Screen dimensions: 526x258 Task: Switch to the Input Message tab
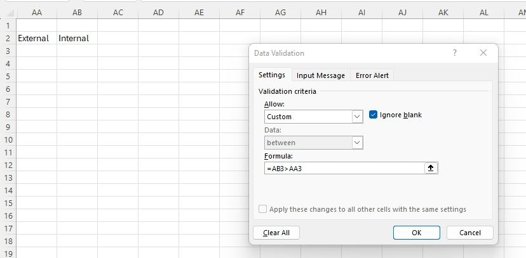tap(321, 75)
